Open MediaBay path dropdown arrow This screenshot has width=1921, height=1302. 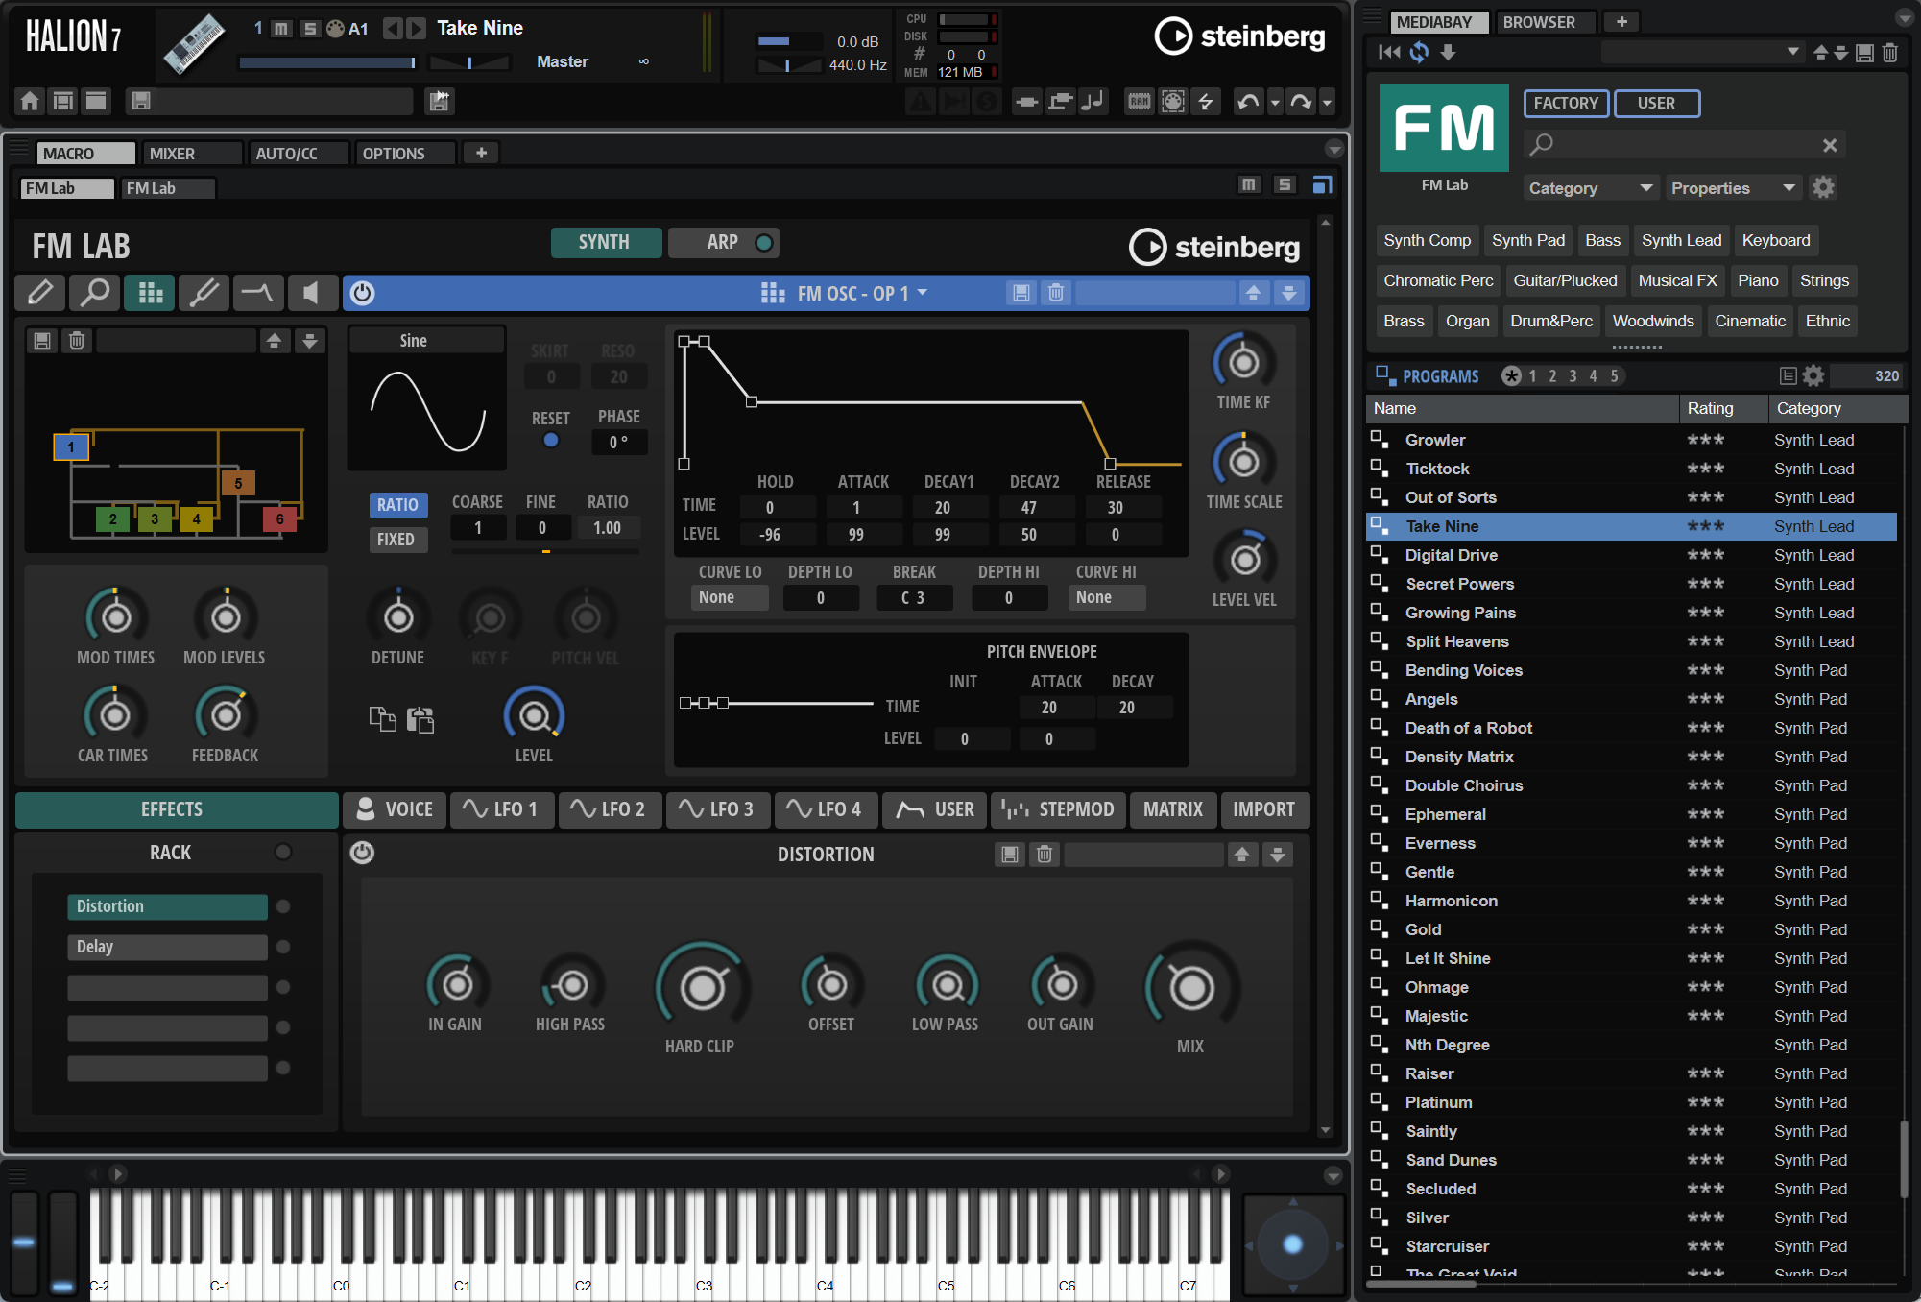[1792, 52]
